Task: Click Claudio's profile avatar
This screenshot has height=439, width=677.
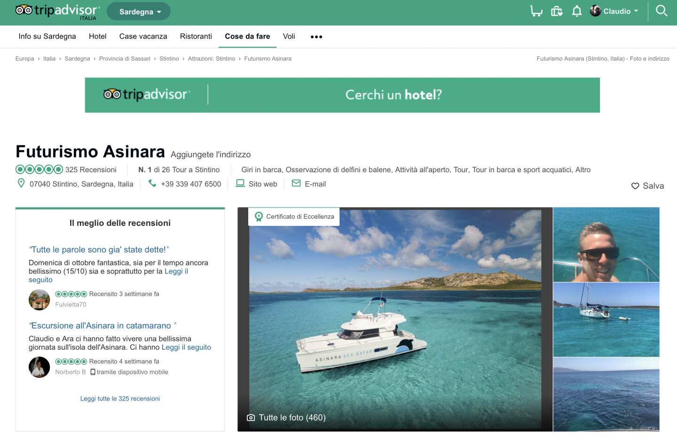Action: pyautogui.click(x=596, y=11)
